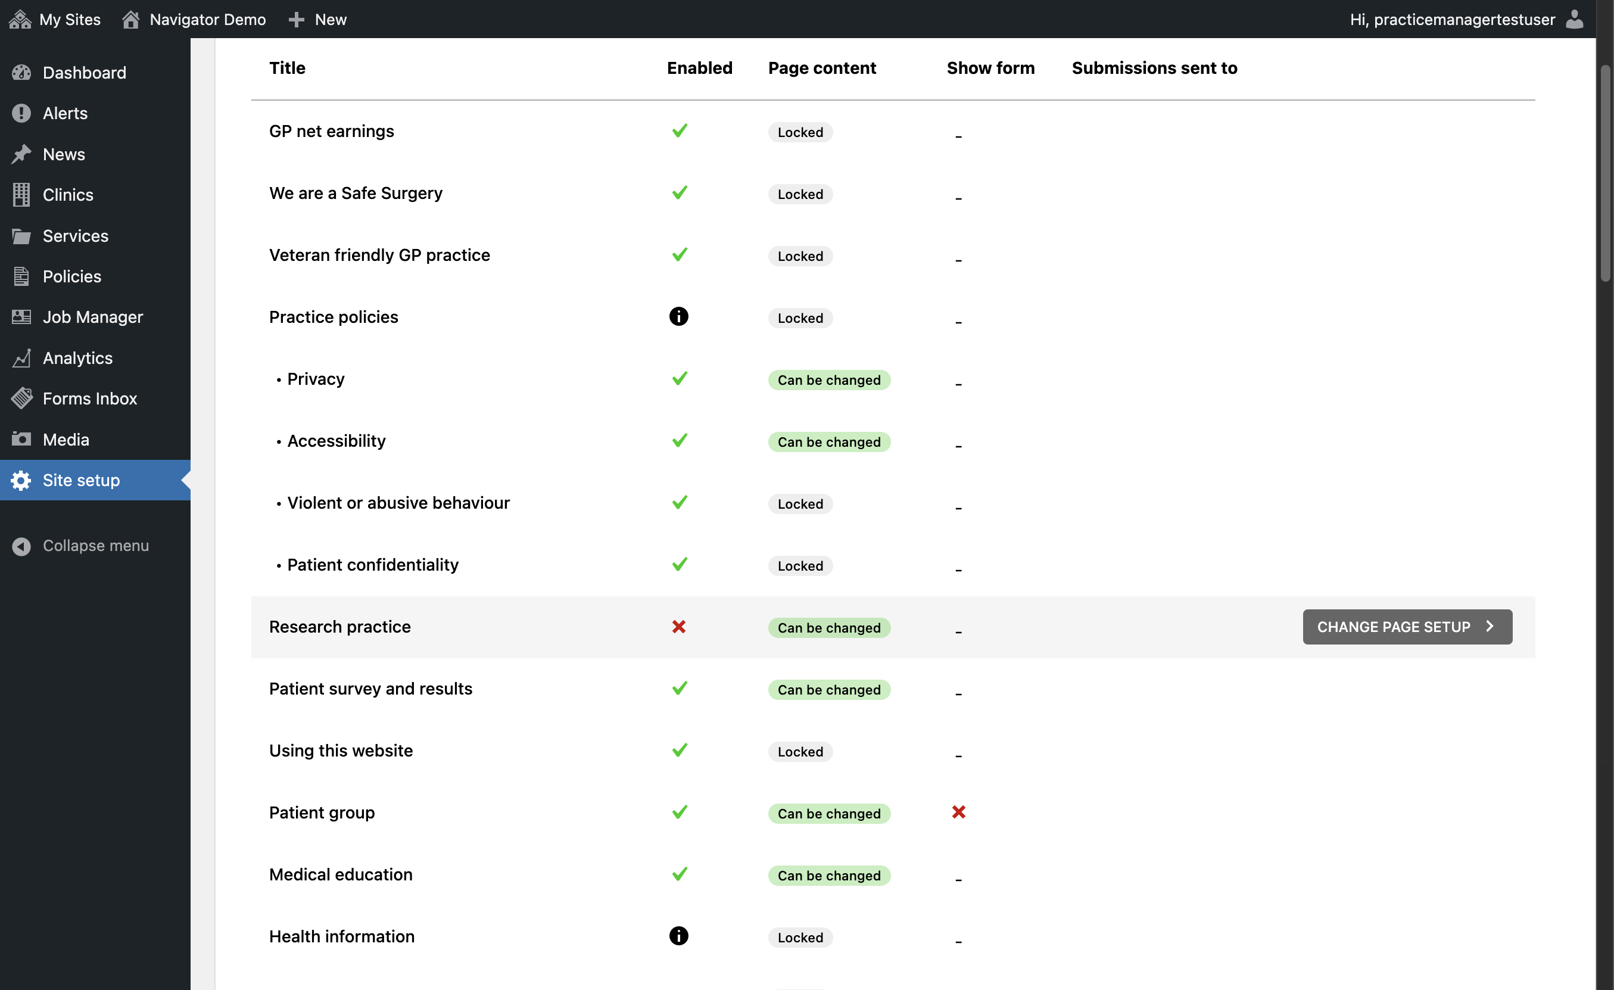
Task: Click the user avatar icon in top bar
Action: click(1575, 19)
